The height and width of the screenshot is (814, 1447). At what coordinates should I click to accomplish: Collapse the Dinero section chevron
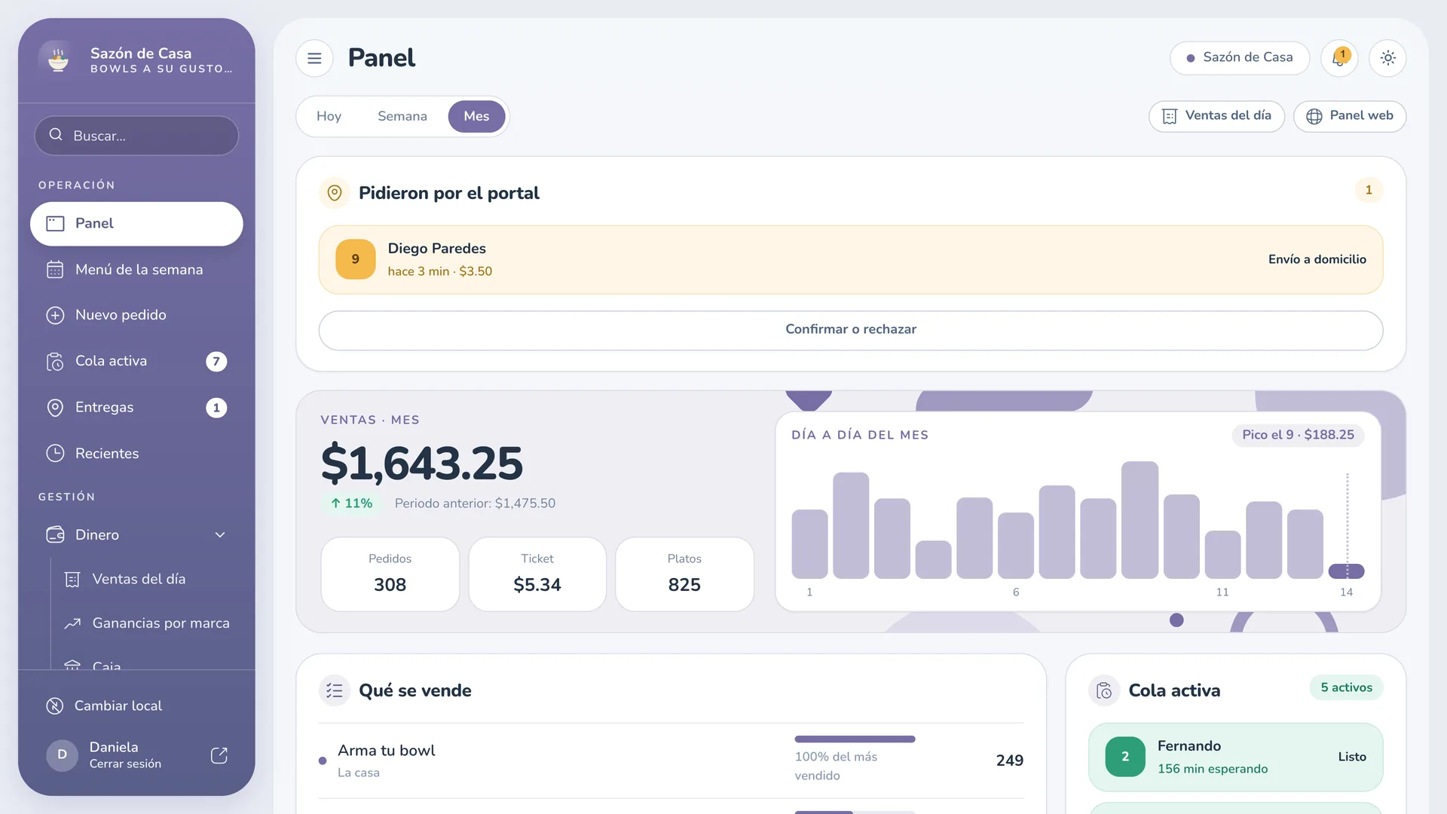pyautogui.click(x=220, y=535)
